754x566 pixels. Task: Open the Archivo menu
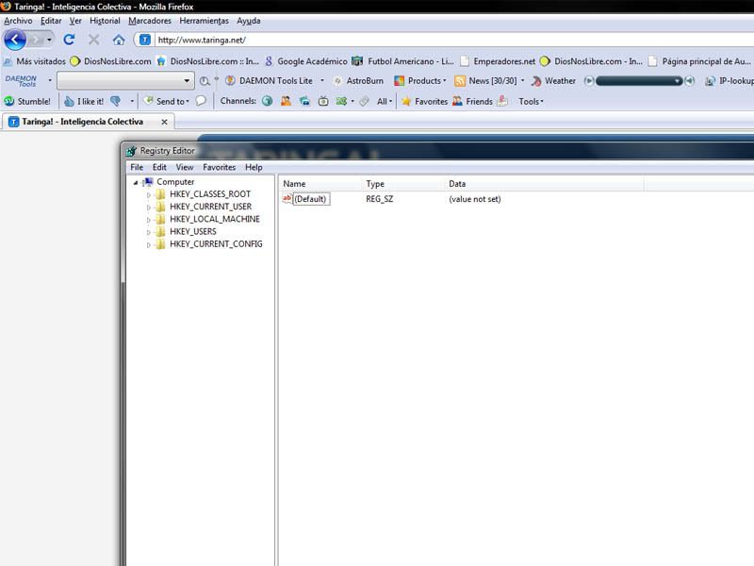(18, 21)
